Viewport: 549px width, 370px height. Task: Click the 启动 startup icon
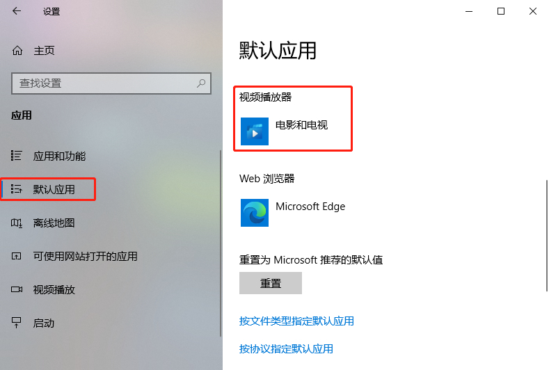16,323
